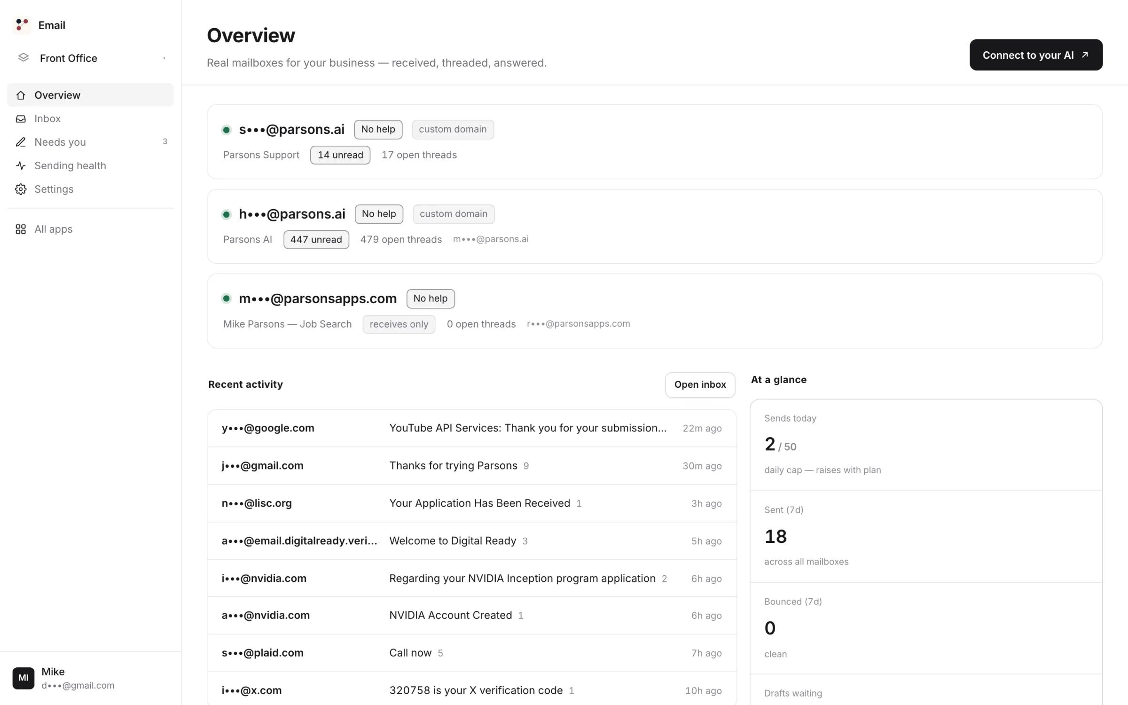Open NVIDIA Inception program application email
This screenshot has width=1128, height=705.
(472, 578)
